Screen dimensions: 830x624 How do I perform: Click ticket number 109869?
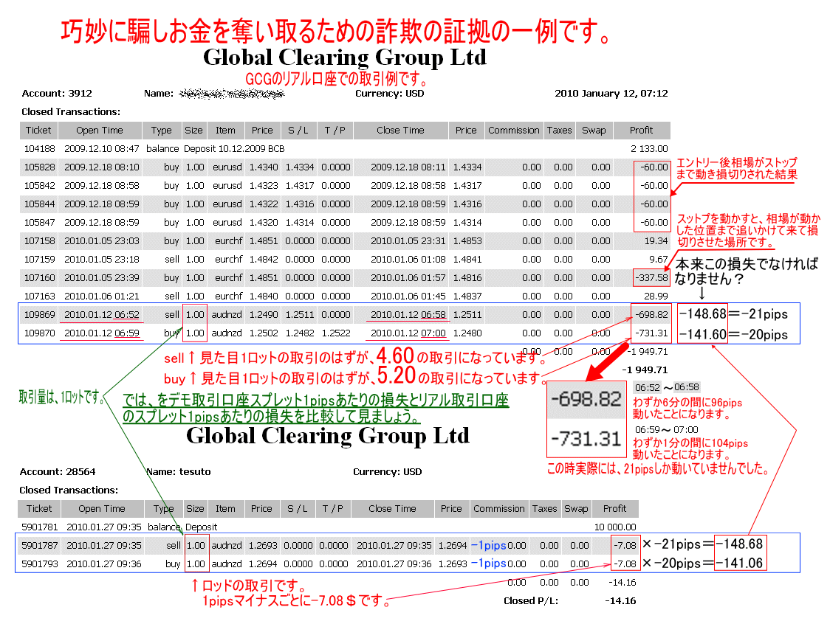[40, 315]
